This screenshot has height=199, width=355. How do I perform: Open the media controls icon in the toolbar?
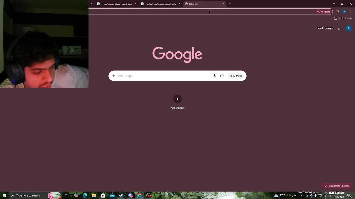pyautogui.click(x=338, y=12)
